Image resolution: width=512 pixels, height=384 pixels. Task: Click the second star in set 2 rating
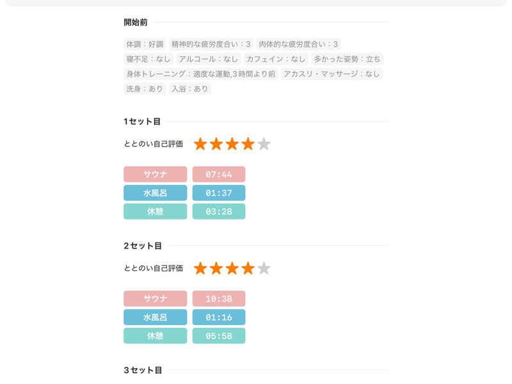pyautogui.click(x=216, y=268)
